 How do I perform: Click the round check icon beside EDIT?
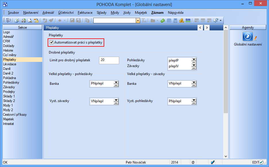[261, 162]
